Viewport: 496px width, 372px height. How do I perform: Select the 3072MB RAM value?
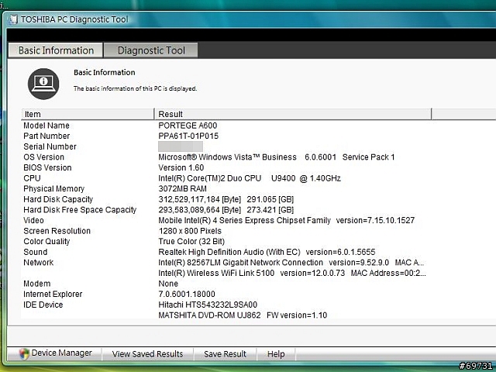(182, 189)
